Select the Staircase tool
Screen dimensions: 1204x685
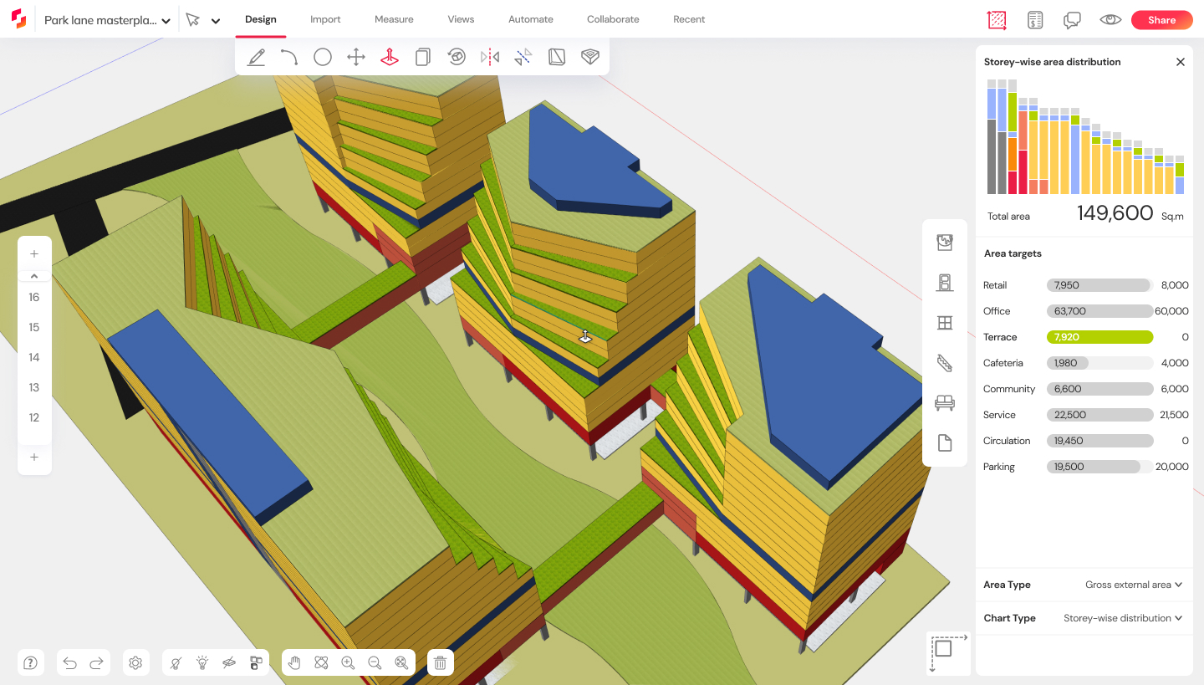point(945,362)
